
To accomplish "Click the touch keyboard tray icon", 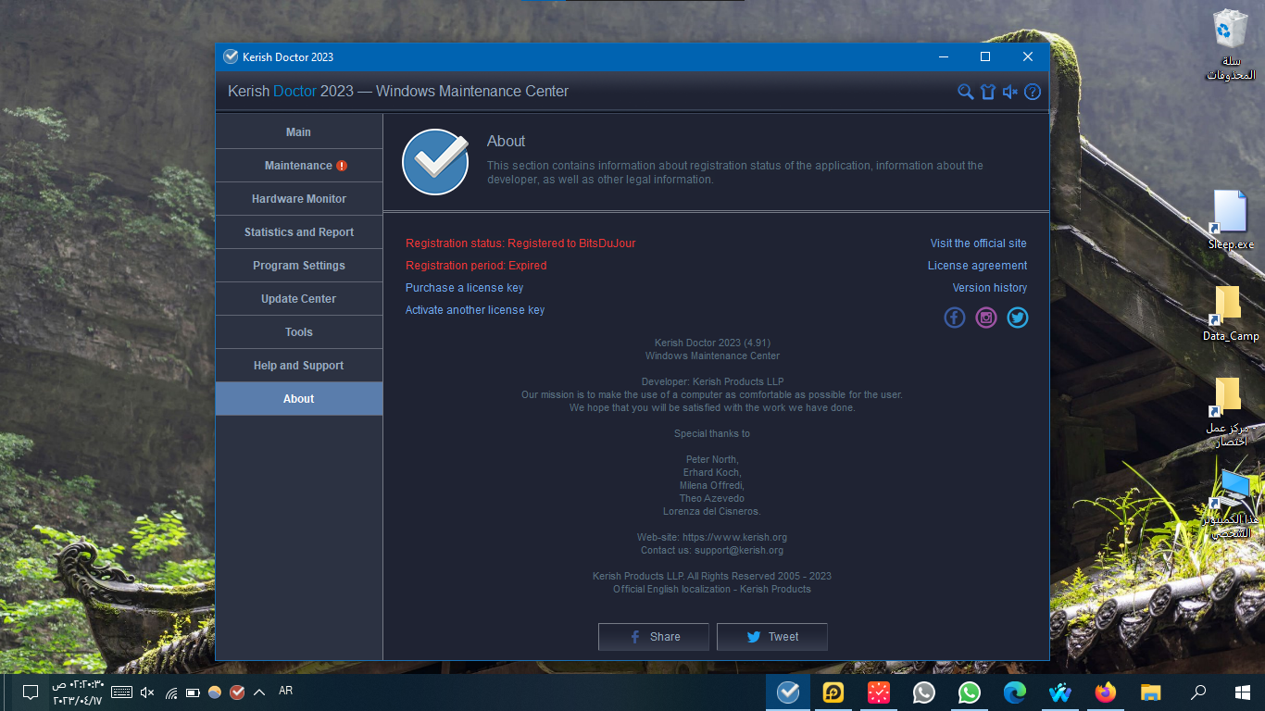I will 121,692.
